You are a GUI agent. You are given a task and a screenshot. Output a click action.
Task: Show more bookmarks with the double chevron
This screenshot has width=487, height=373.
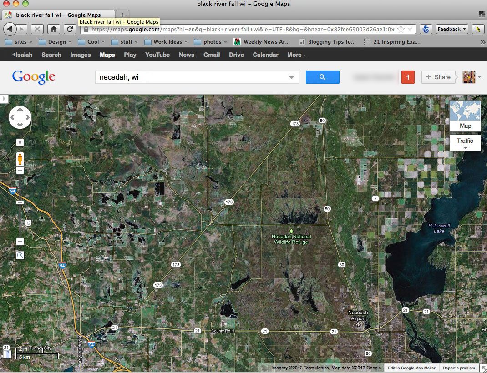pyautogui.click(x=482, y=42)
